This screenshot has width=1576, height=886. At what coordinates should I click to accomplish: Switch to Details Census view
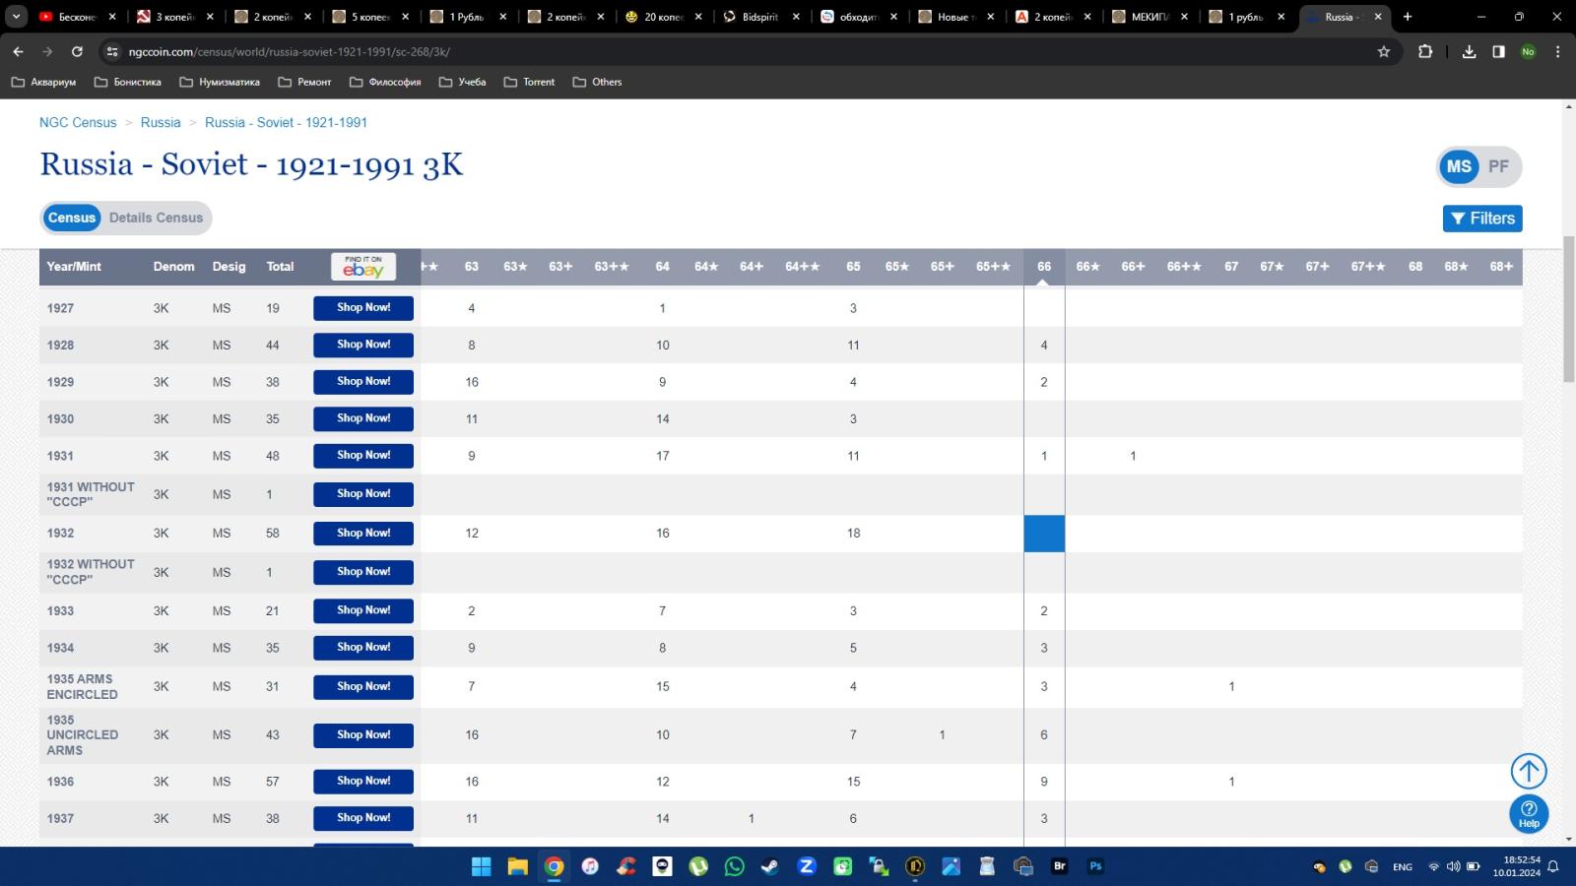pyautogui.click(x=156, y=218)
